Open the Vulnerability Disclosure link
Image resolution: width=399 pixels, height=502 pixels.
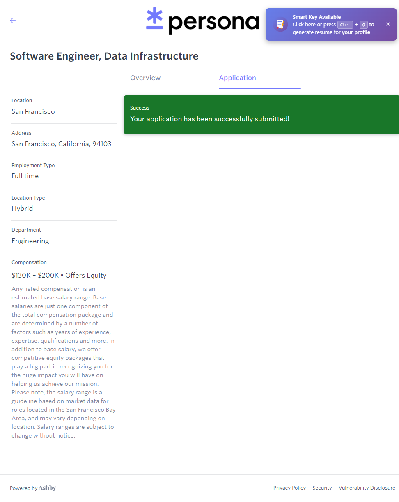pyautogui.click(x=367, y=488)
